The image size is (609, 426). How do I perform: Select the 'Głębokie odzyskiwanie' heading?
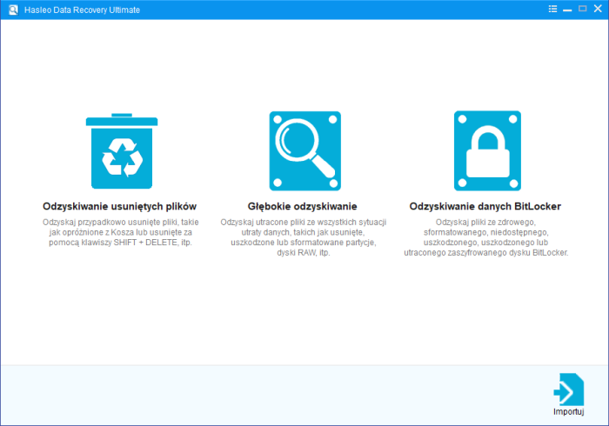(x=303, y=207)
